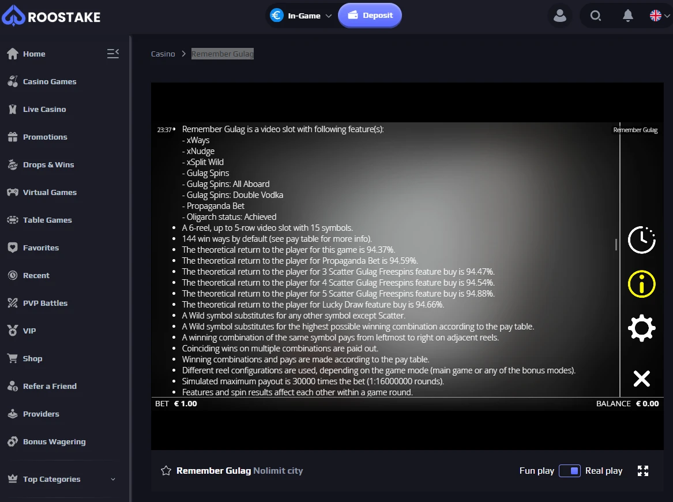This screenshot has height=502, width=673.
Task: Open Recent games
Action: [36, 275]
